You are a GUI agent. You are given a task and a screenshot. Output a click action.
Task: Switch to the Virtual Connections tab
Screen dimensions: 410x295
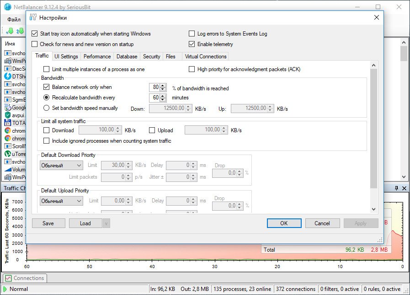pos(206,57)
